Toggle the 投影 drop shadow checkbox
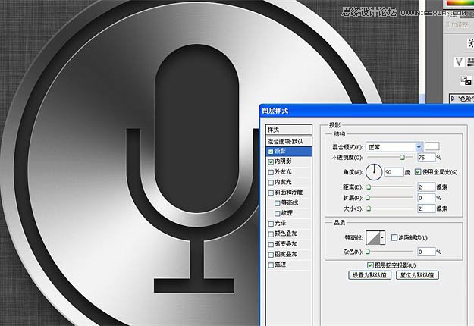474x326 pixels. [271, 152]
